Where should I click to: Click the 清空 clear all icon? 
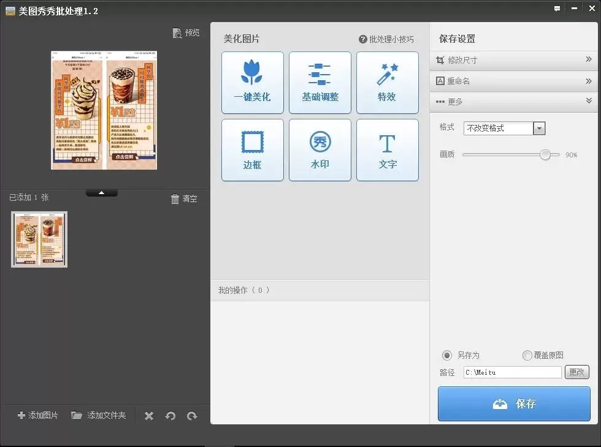[183, 198]
